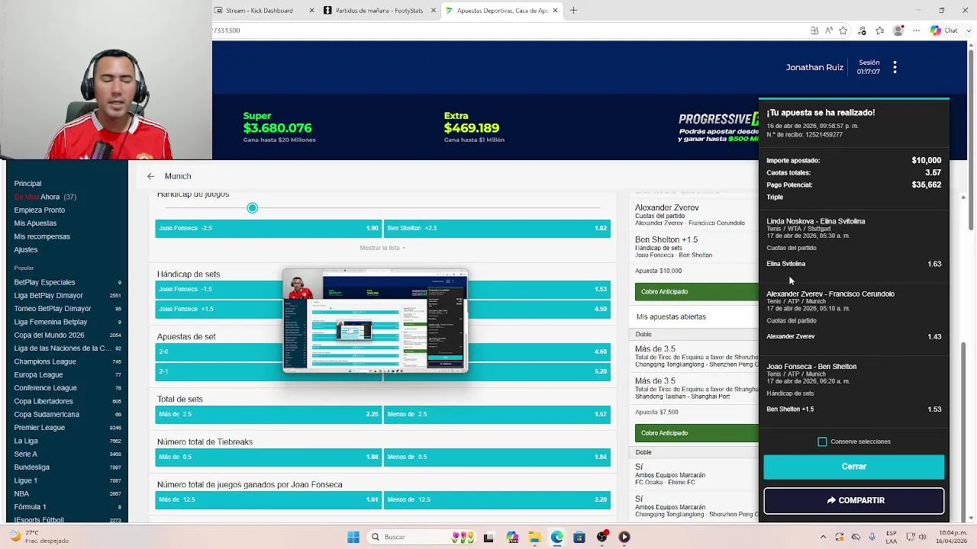Adjust the Hándicap de juegos slider handle

click(x=252, y=208)
